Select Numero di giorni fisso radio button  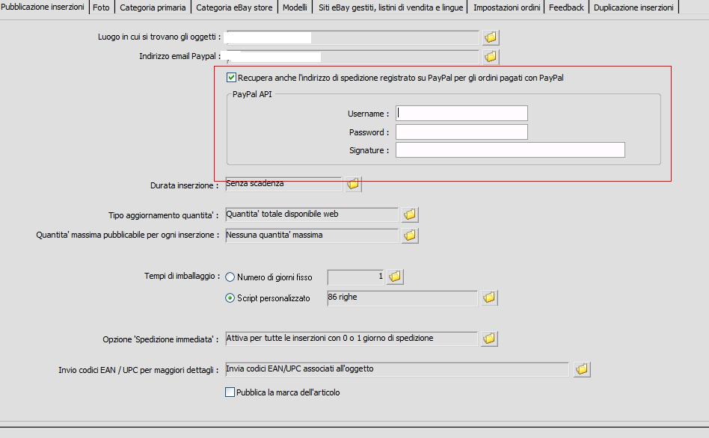pyautogui.click(x=230, y=277)
